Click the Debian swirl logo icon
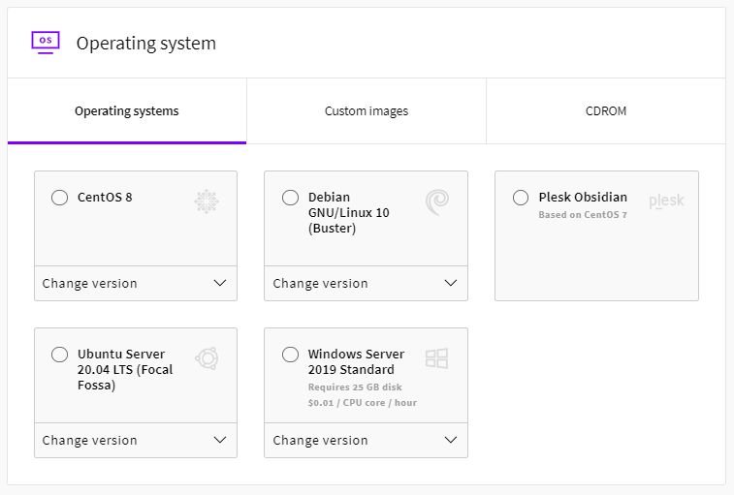This screenshot has height=495, width=734. click(x=436, y=201)
